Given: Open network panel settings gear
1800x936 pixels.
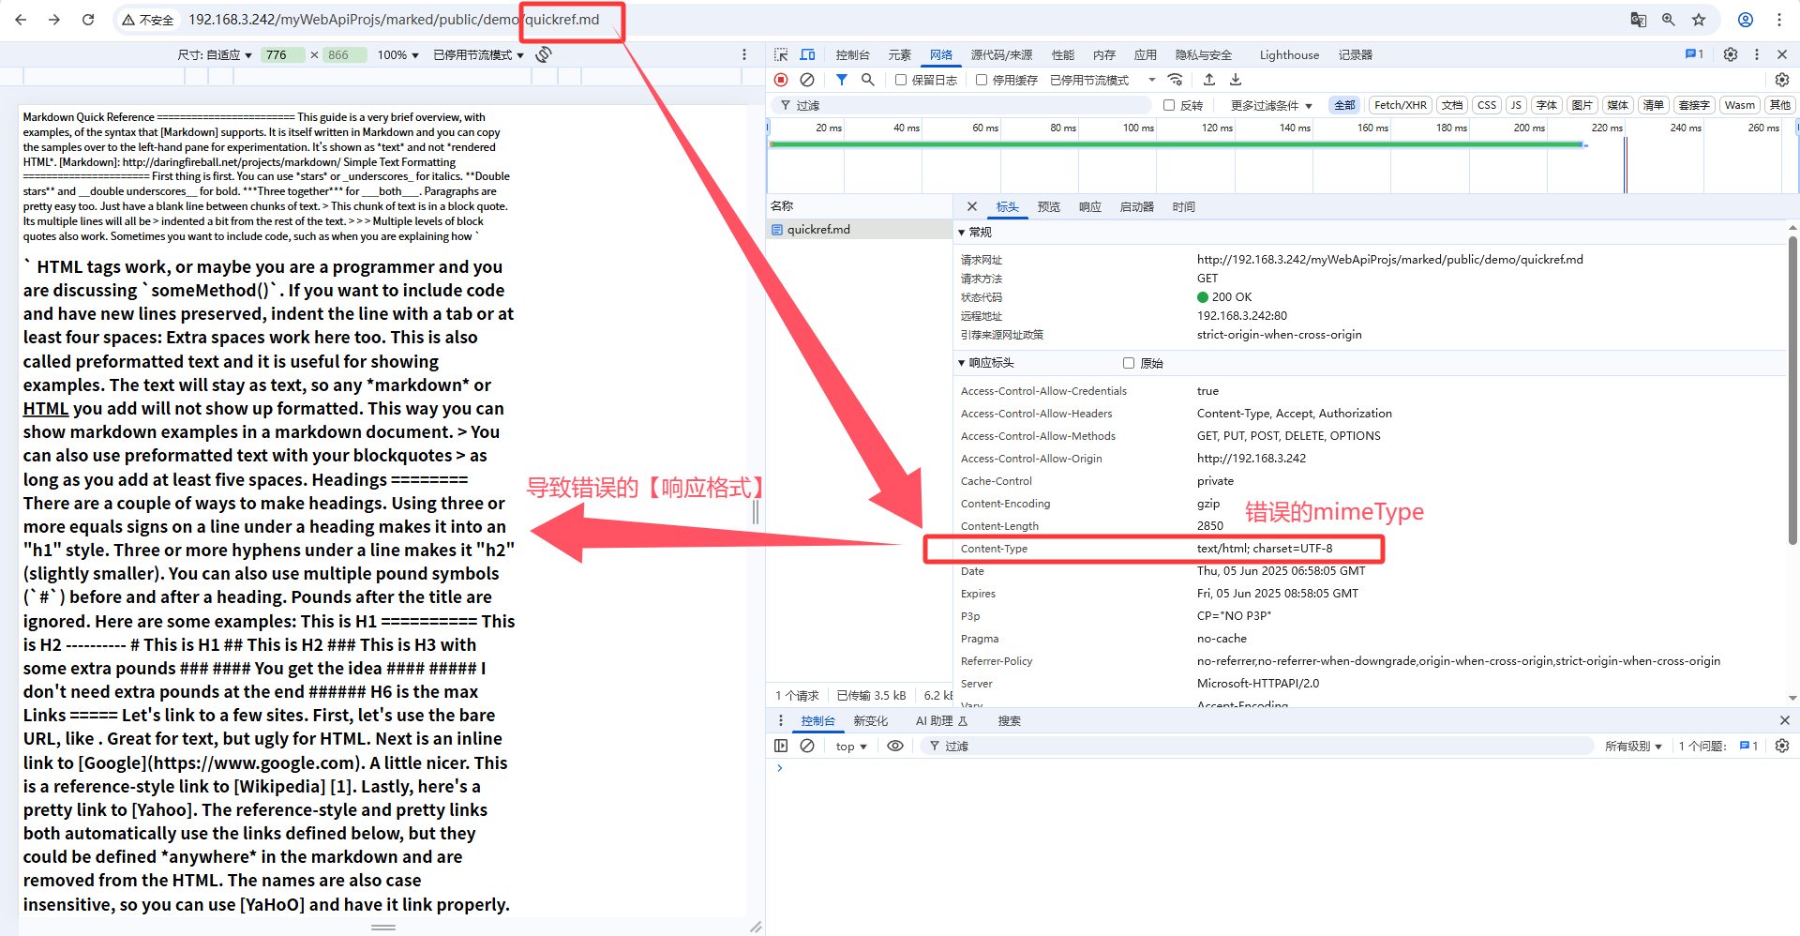Looking at the screenshot, I should (1782, 80).
